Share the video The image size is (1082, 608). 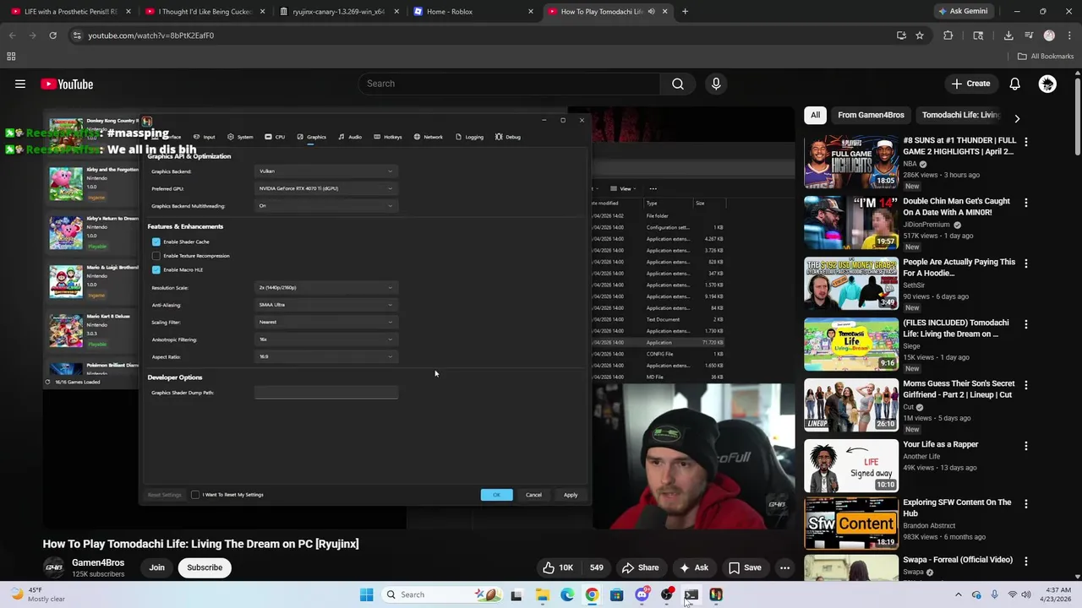pyautogui.click(x=640, y=567)
